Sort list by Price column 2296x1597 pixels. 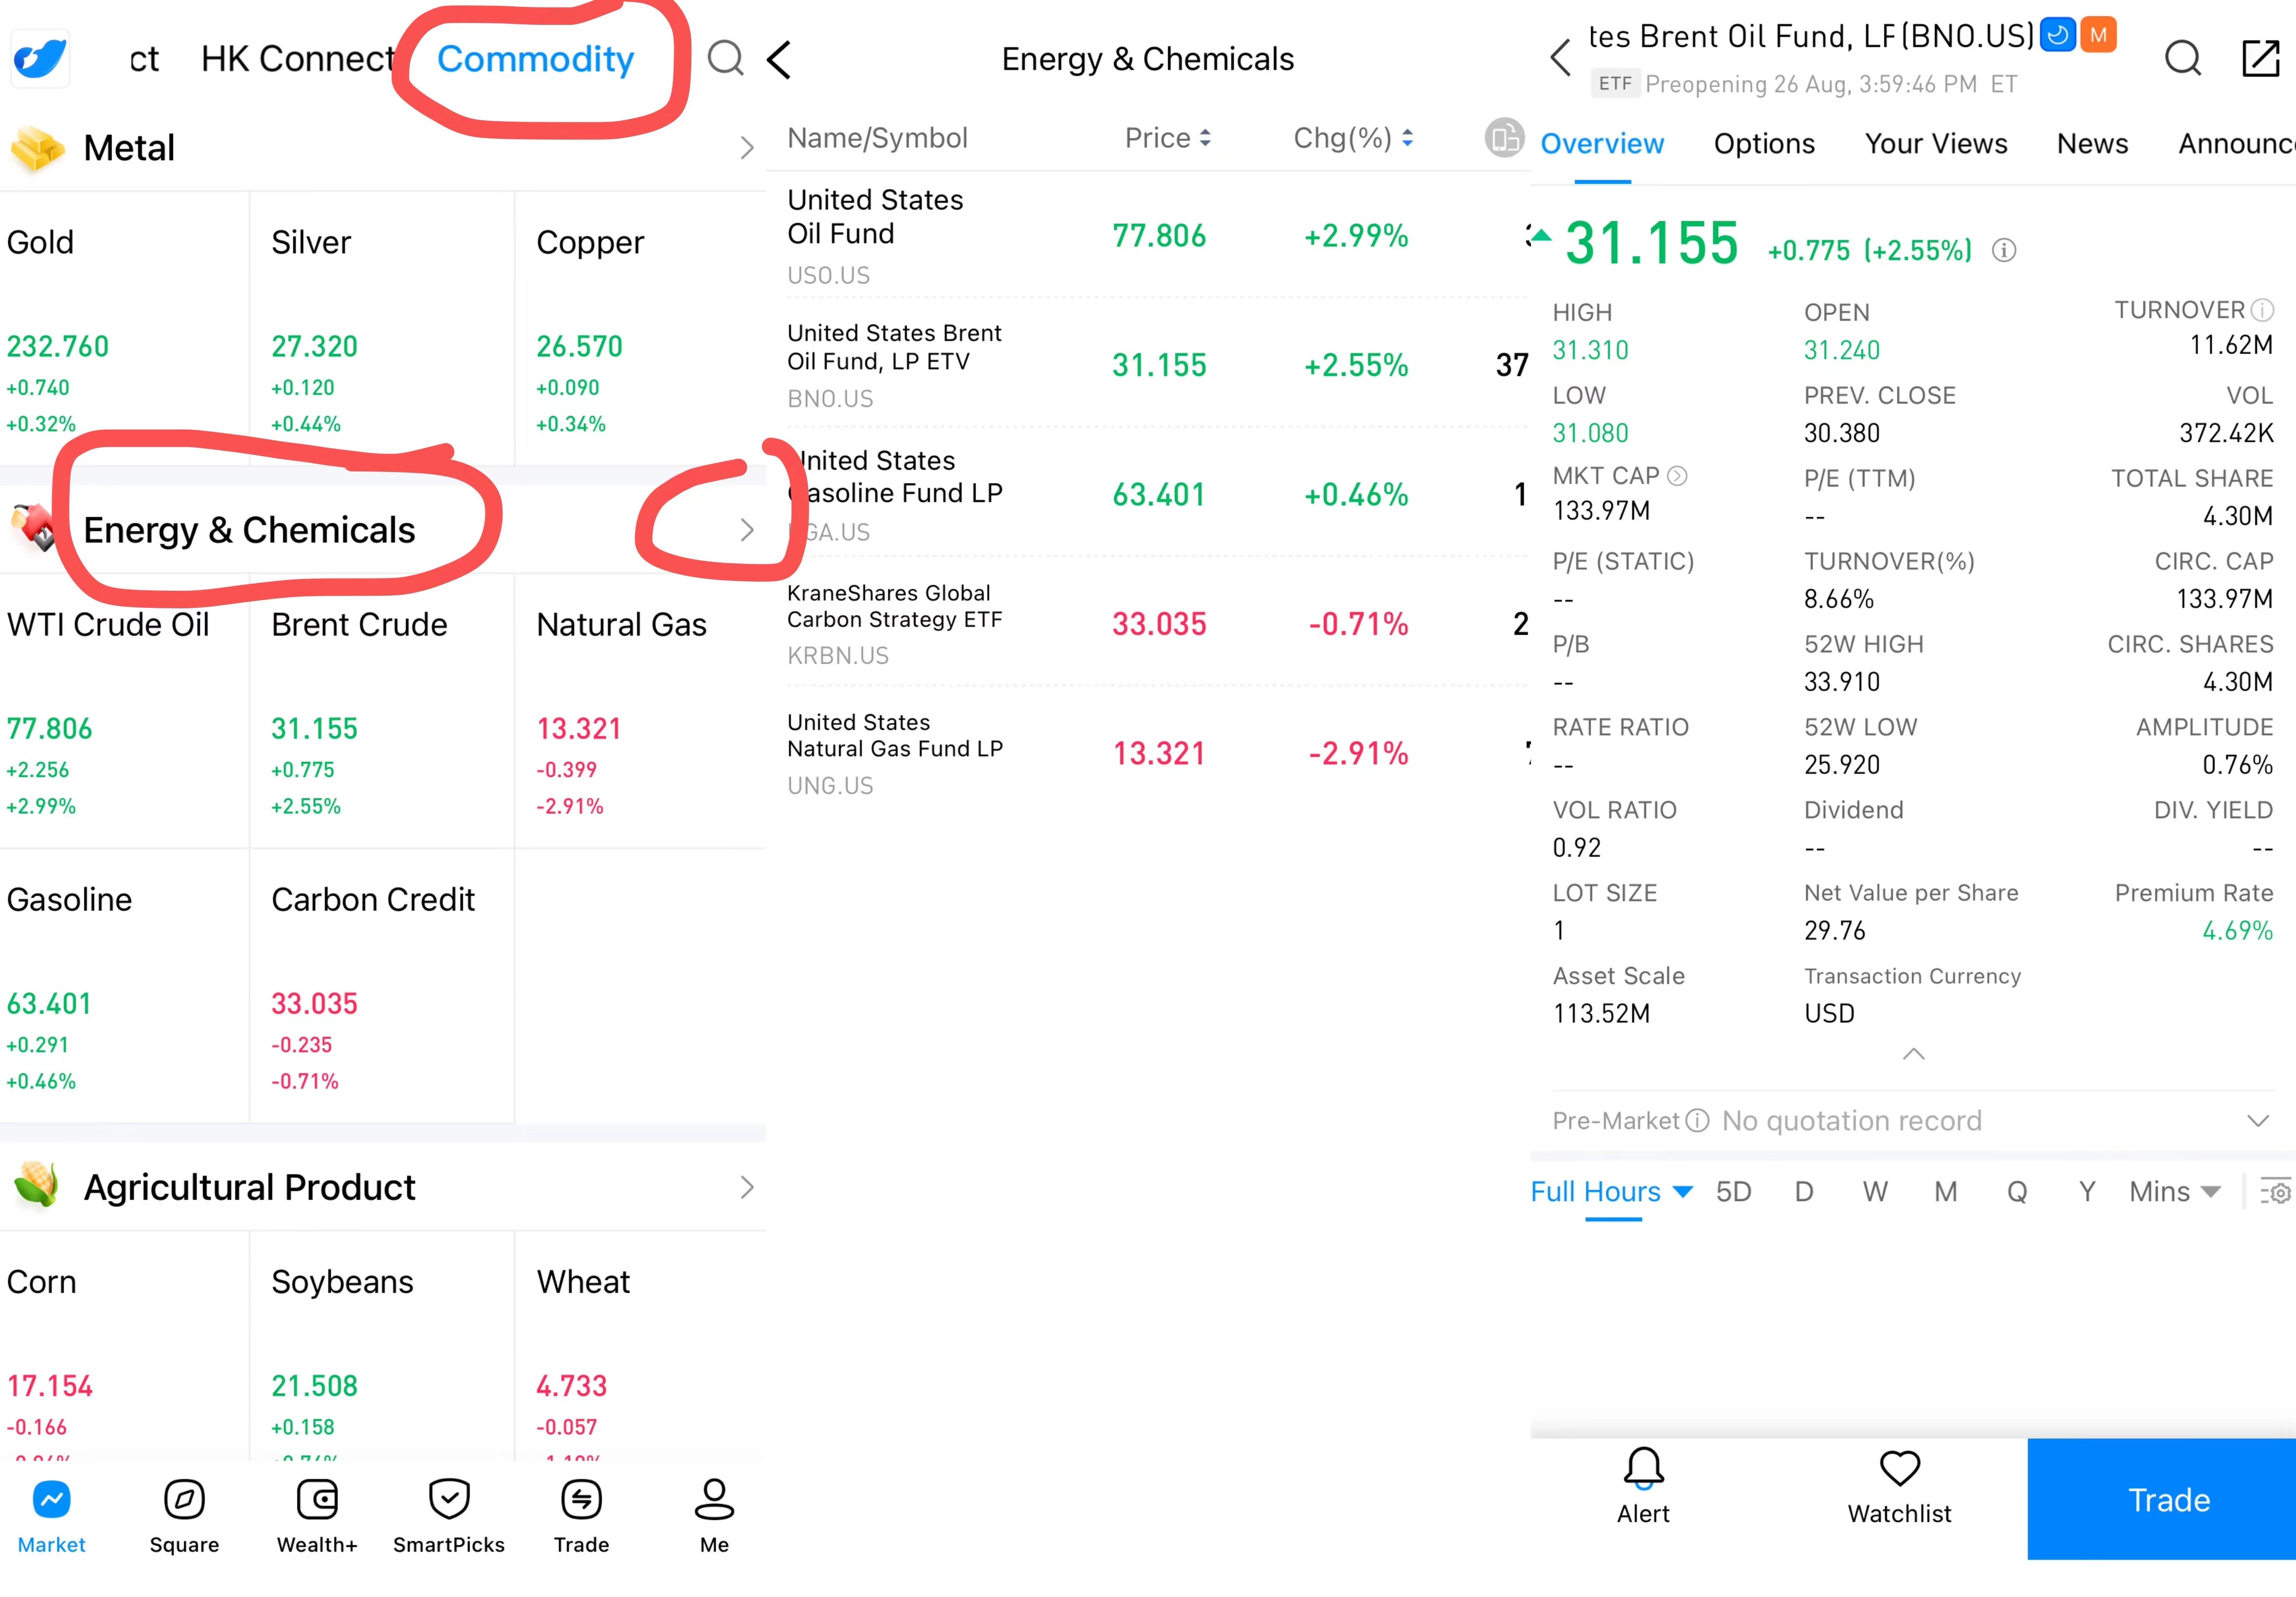point(1168,138)
